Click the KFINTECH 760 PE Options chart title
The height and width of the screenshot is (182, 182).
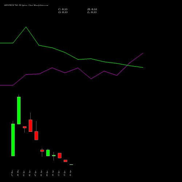(x=26, y=5)
